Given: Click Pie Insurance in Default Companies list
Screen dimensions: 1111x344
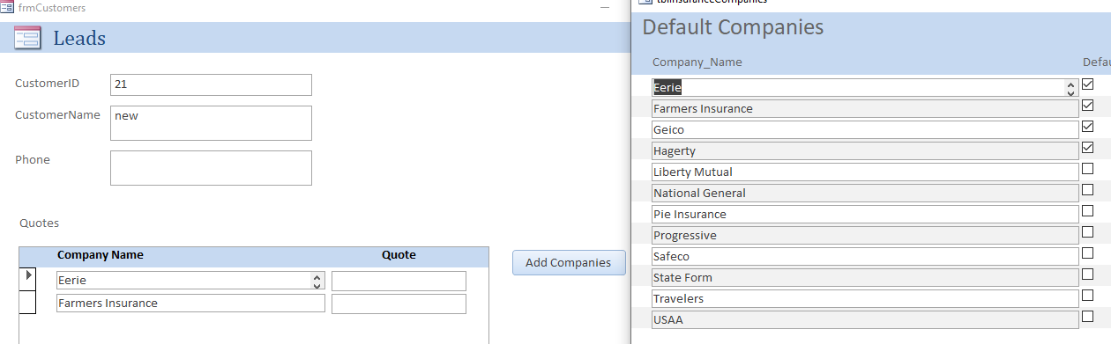Looking at the screenshot, I should [x=866, y=215].
